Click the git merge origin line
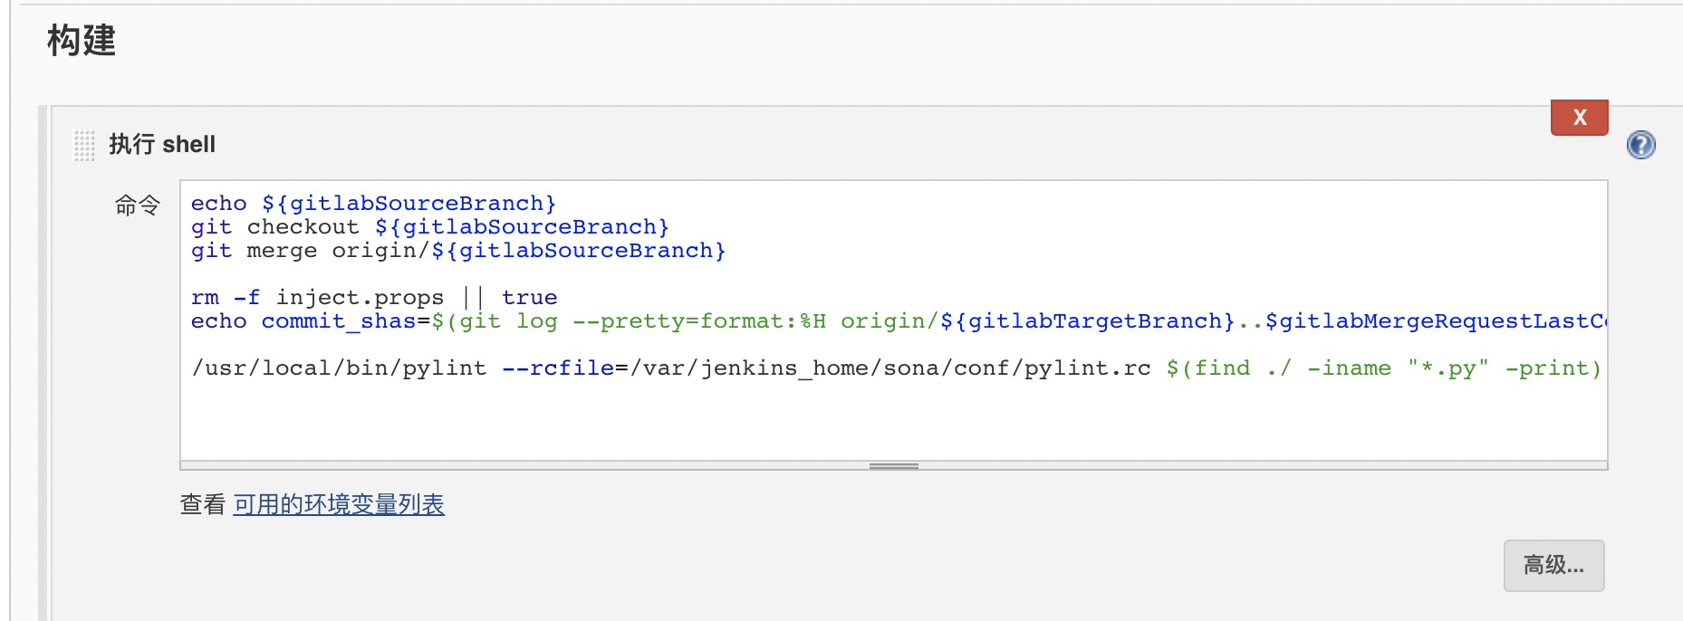1683x621 pixels. click(457, 251)
